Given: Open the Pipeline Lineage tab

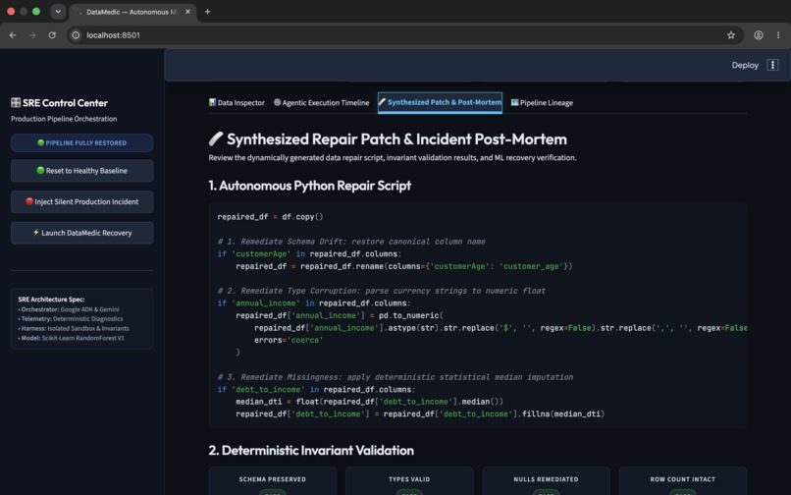Looking at the screenshot, I should [x=542, y=102].
